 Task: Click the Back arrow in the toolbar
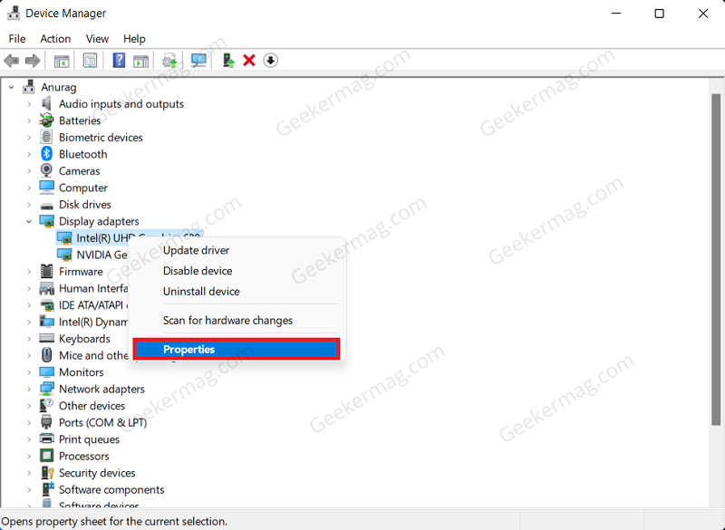[11, 61]
